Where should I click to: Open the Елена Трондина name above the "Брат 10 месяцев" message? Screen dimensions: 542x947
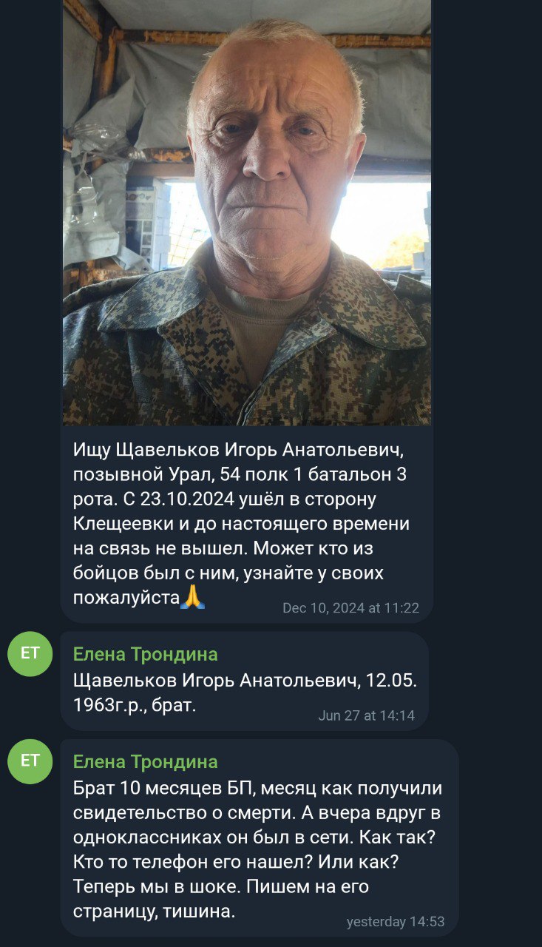146,762
